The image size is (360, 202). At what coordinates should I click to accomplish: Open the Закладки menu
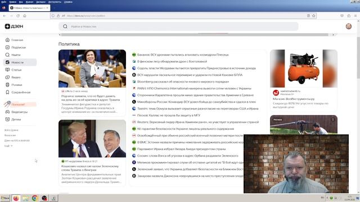[x=40, y=2]
